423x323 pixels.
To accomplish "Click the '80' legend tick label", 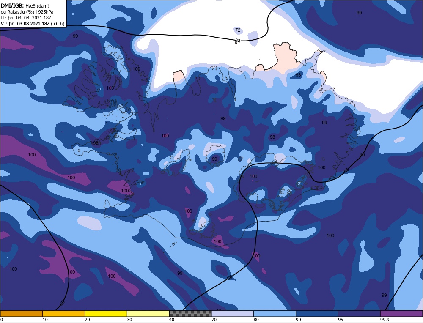I will pos(256,320).
